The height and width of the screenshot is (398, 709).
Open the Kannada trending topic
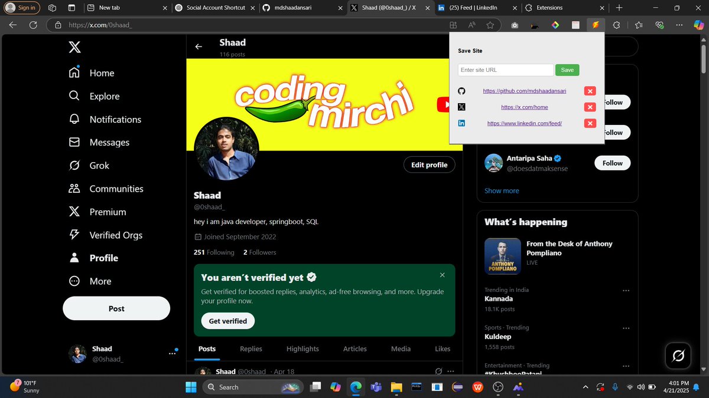[499, 299]
